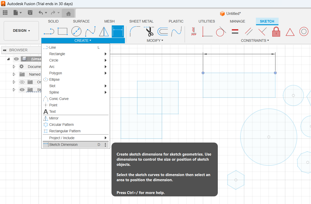Apply Horizontal/Vertical constraint
311x204 pixels.
point(194,32)
